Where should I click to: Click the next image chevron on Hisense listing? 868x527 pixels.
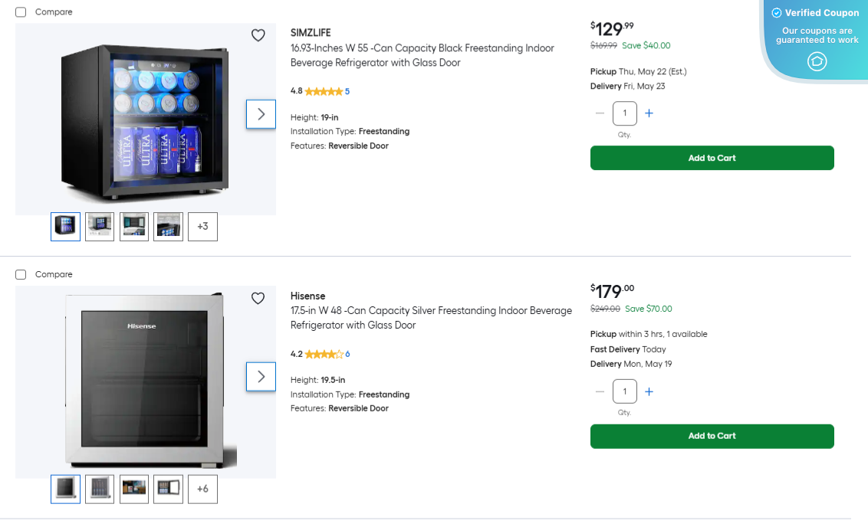(x=261, y=376)
